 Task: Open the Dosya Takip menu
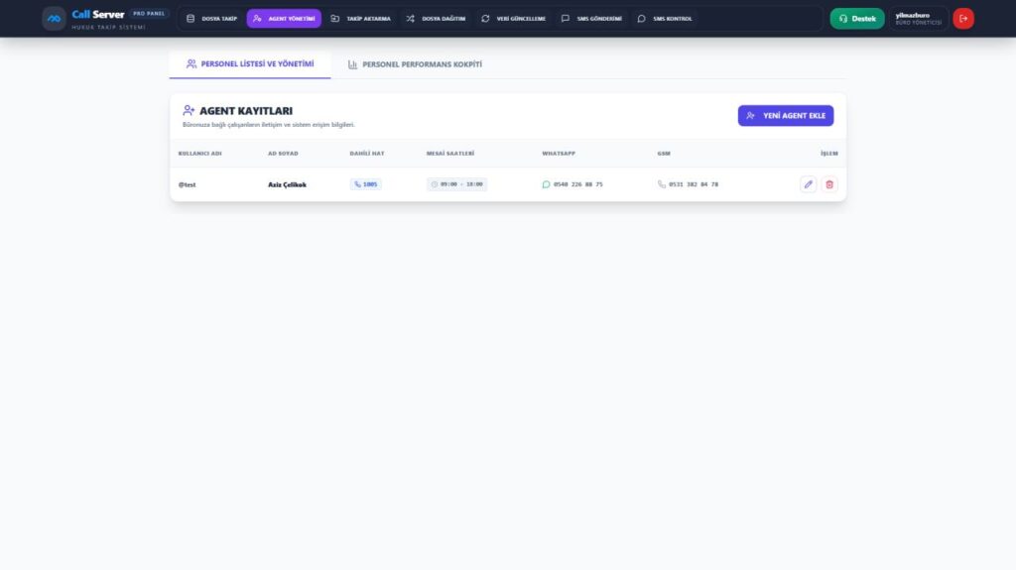(x=211, y=19)
